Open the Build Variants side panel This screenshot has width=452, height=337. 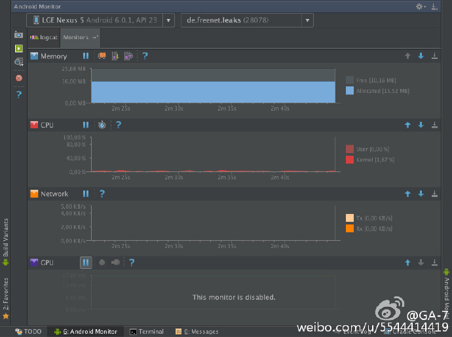[x=5, y=242]
